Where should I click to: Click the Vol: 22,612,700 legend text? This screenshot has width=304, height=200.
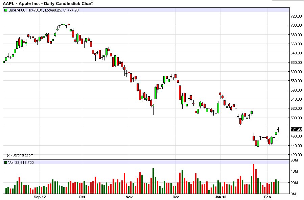[21, 162]
